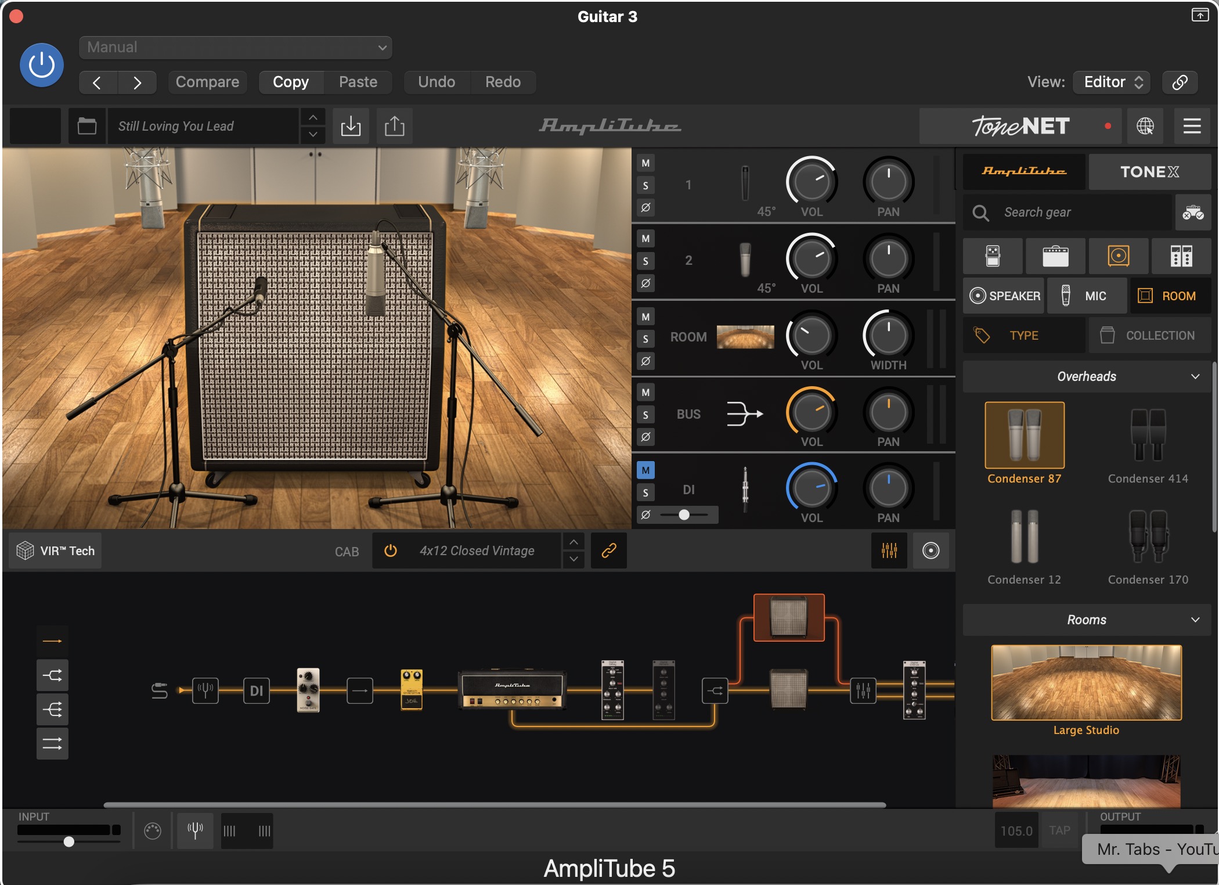Open the hamburger main menu
Viewport: 1219px width, 885px height.
click(1192, 126)
